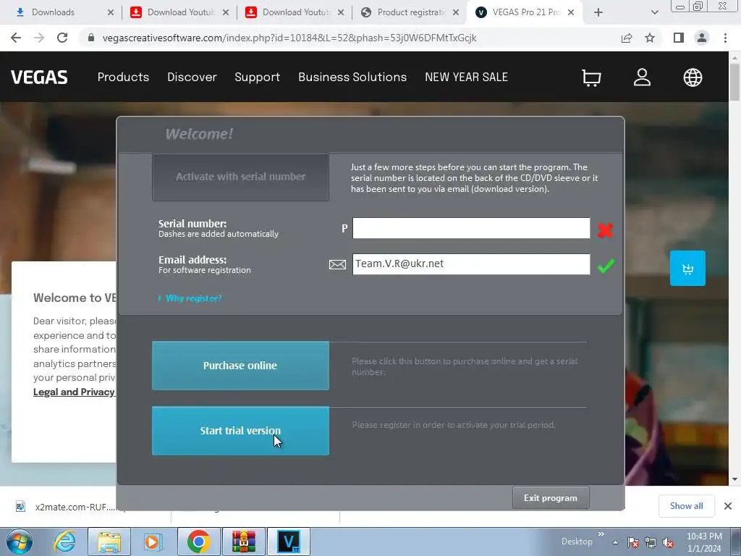Close the VEGAS Pro 21 tab
Image resolution: width=741 pixels, height=556 pixels.
571,12
